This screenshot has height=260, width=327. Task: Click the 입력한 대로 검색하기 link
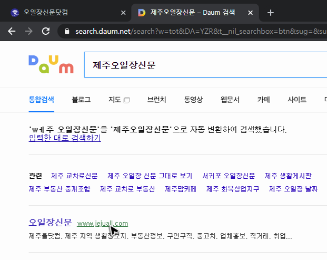click(x=65, y=138)
